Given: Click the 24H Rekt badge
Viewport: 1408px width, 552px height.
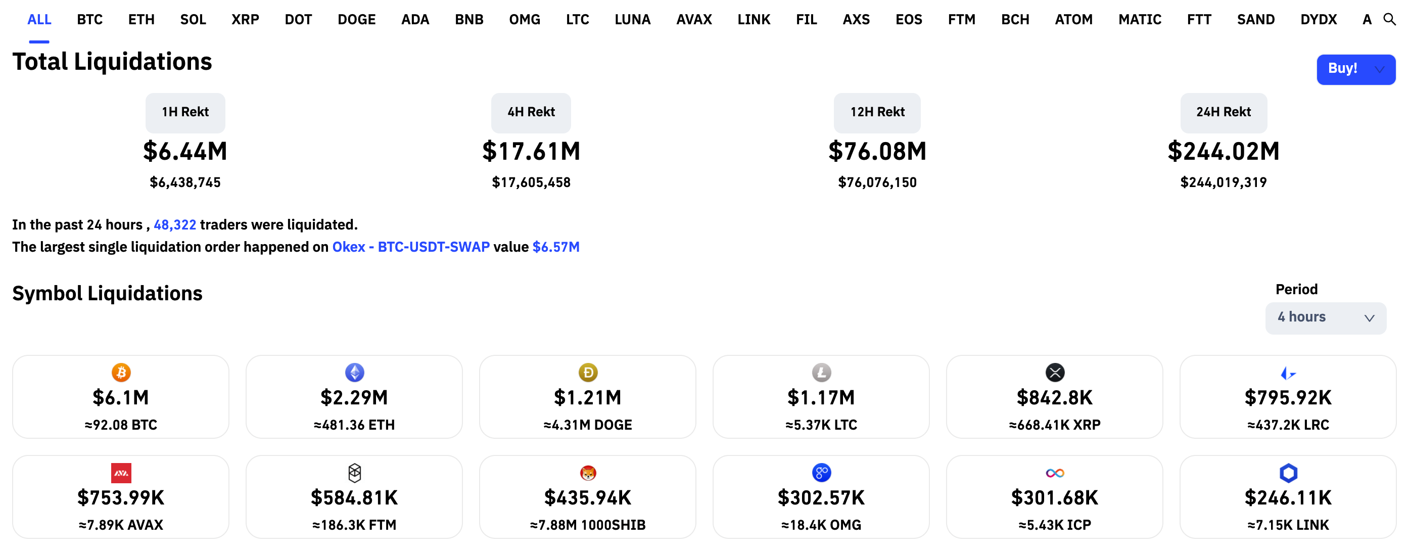Looking at the screenshot, I should [1223, 112].
